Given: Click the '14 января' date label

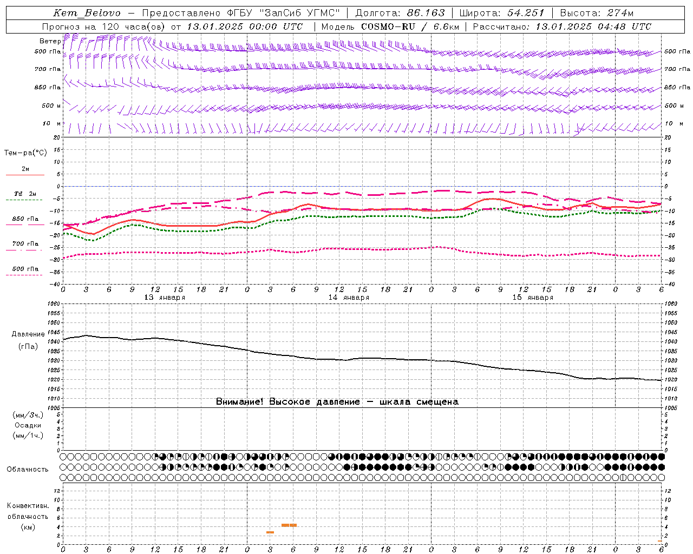Looking at the screenshot, I should [349, 298].
